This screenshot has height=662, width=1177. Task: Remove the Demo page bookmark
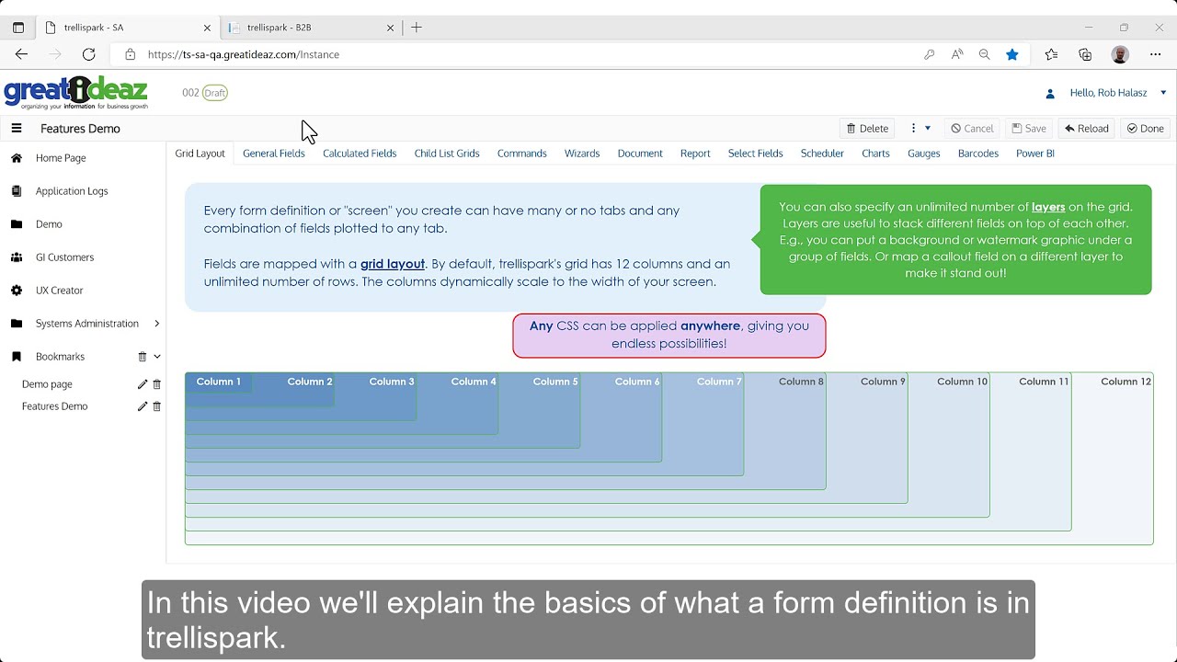click(x=156, y=384)
